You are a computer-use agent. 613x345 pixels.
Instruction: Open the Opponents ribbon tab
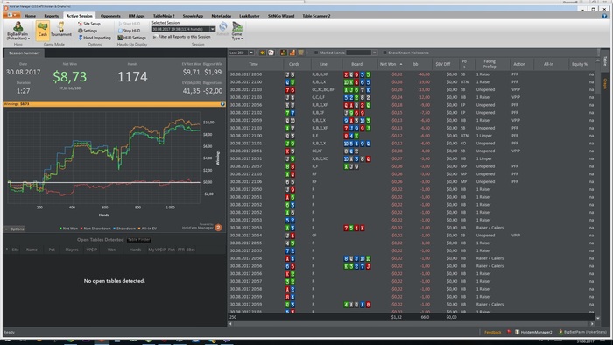tap(110, 16)
